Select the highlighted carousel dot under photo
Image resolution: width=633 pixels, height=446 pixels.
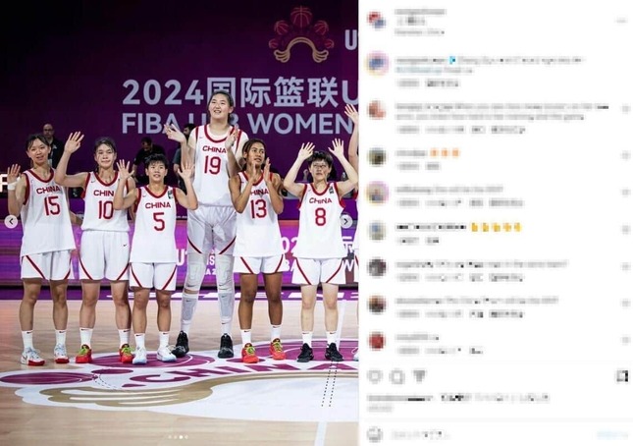point(181,437)
